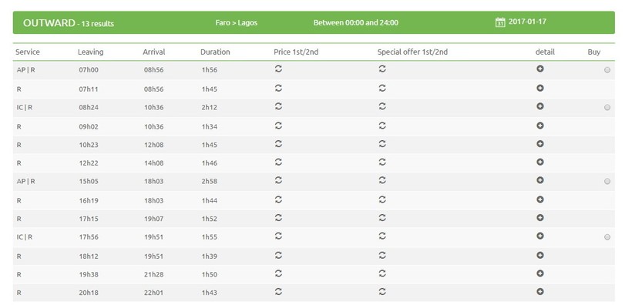This screenshot has width=632, height=305.
Task: Show details for the 07h00 AP | R train
Action: coord(540,69)
